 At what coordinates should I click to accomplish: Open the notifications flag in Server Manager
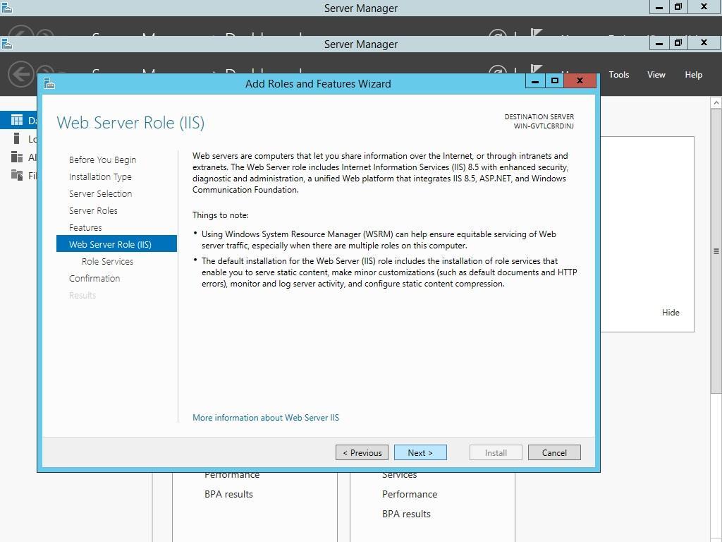point(536,69)
